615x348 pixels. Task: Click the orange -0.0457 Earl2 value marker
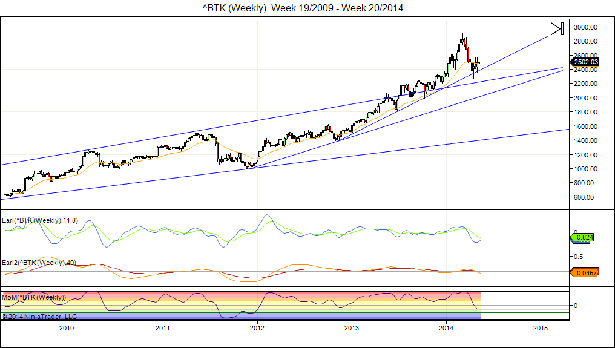tap(586, 273)
